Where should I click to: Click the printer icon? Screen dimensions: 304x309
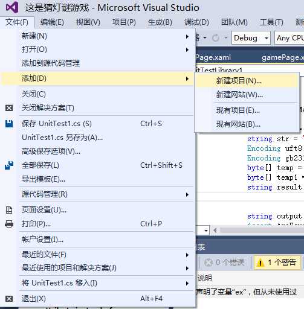(9, 224)
